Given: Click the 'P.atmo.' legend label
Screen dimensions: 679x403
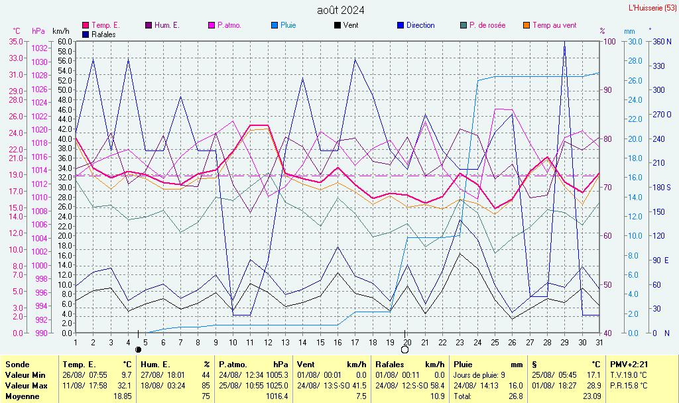Looking at the screenshot, I should (229, 26).
